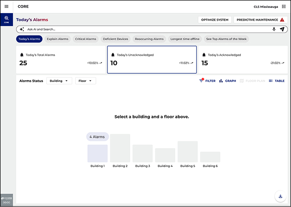Click the Cooper logo in sidebar bottom
Screen dimensions: 291x207
click(7, 198)
